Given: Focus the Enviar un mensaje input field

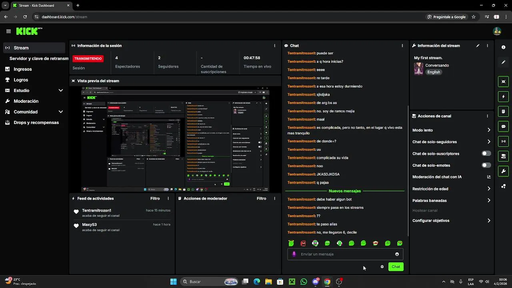Looking at the screenshot, I should pyautogui.click(x=345, y=254).
